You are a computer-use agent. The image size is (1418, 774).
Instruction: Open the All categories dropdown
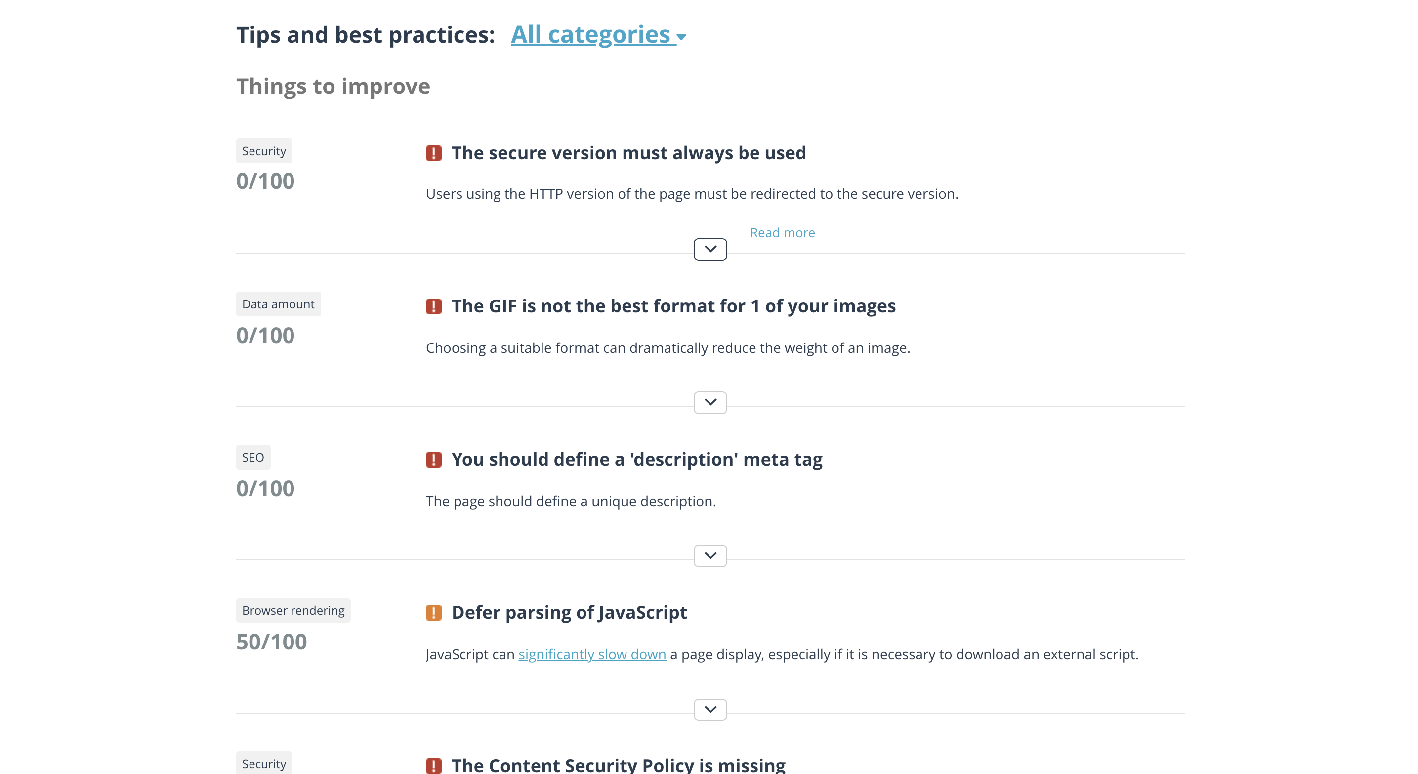590,34
